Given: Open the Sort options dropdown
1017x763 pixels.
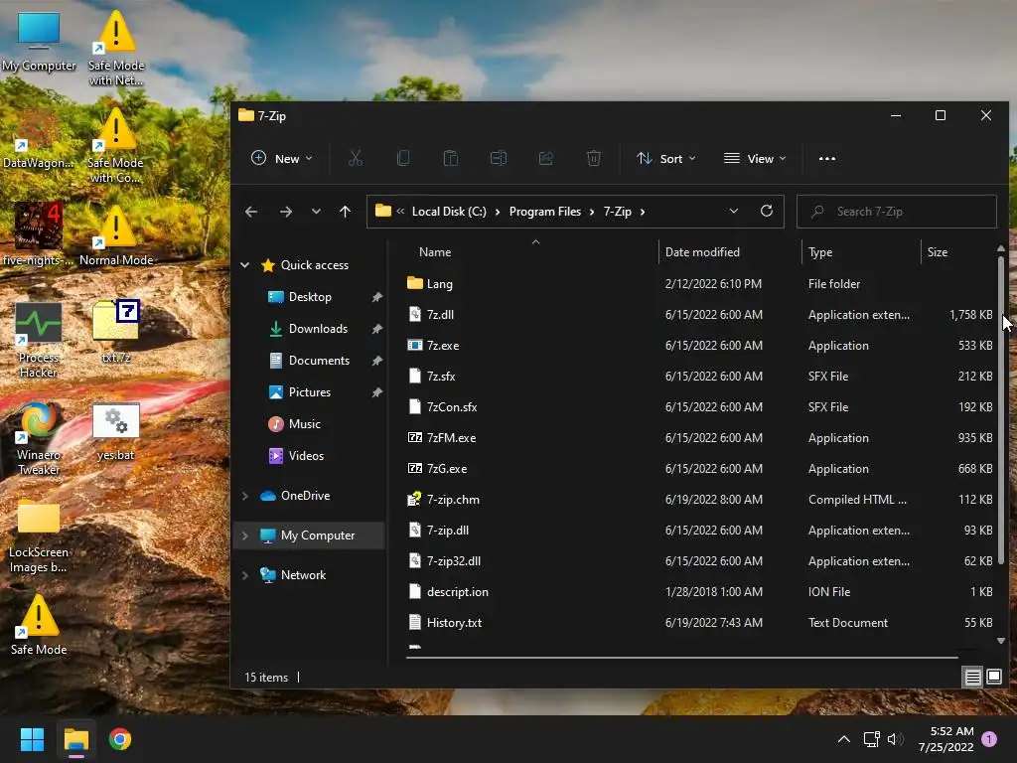Looking at the screenshot, I should (x=666, y=158).
